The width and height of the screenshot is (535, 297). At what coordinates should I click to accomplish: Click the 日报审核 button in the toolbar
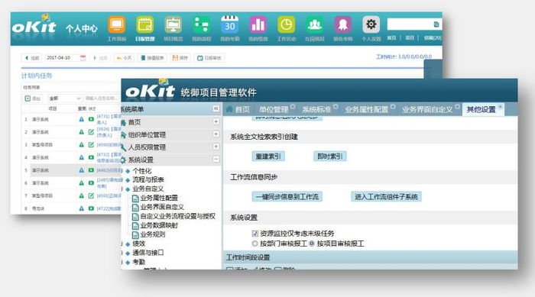pos(209,58)
